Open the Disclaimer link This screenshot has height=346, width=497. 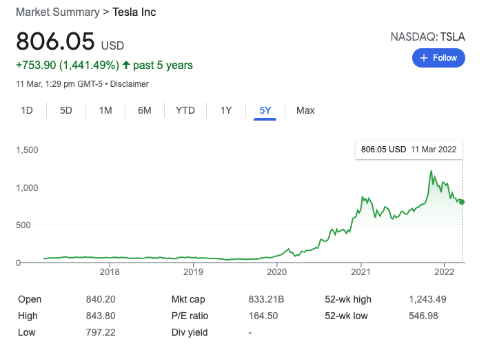[130, 84]
